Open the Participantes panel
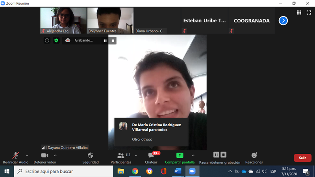Image resolution: width=315 pixels, height=177 pixels. click(x=121, y=158)
